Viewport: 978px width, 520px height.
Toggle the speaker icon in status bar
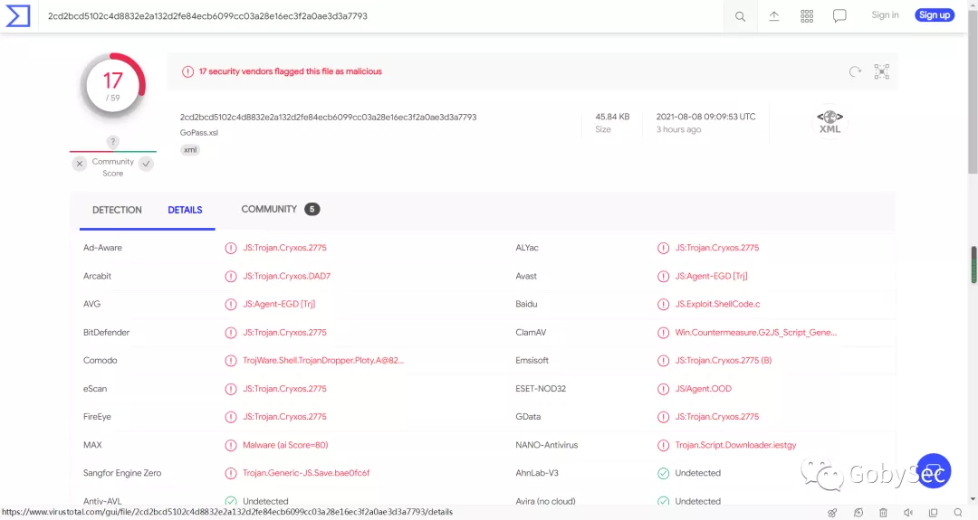point(908,513)
